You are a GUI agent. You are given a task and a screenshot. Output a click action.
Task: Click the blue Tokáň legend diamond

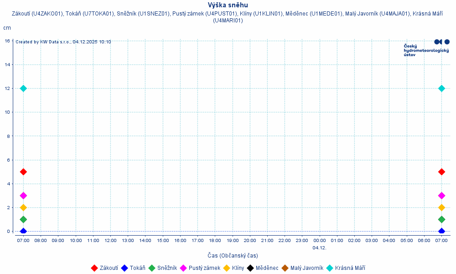(x=124, y=268)
